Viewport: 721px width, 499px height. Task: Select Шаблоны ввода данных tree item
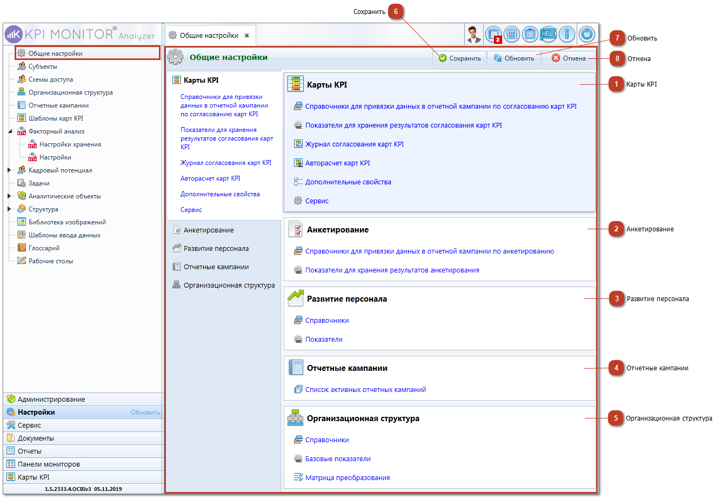coord(64,235)
